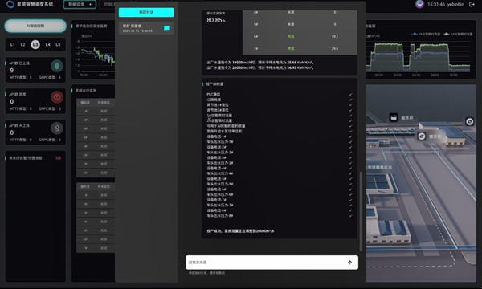Click the grey muted icon in API offline card
The width and height of the screenshot is (482, 289).
57,128
